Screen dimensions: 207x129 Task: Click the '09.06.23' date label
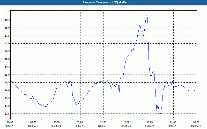[x=196, y=126]
